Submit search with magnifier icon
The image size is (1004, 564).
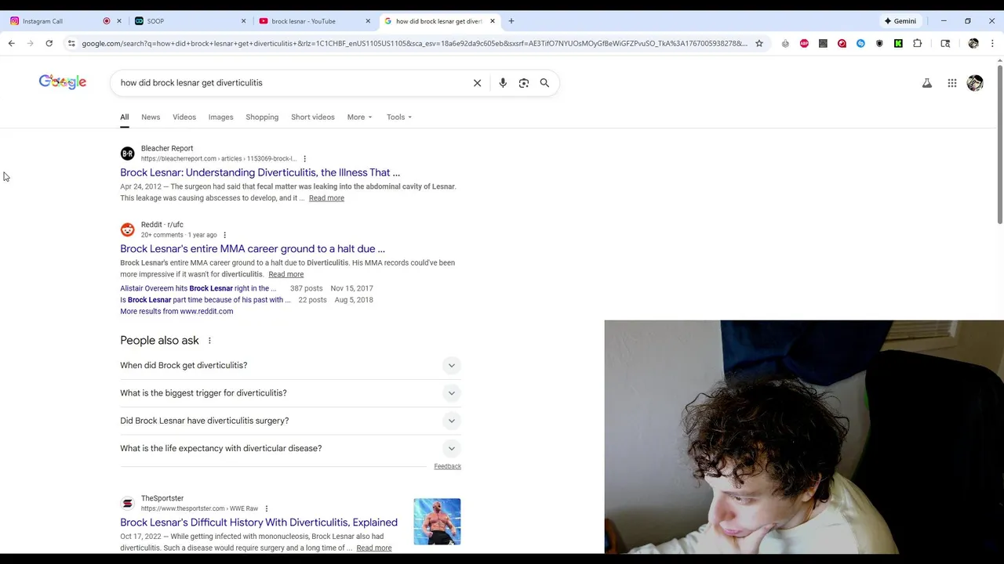tap(544, 83)
